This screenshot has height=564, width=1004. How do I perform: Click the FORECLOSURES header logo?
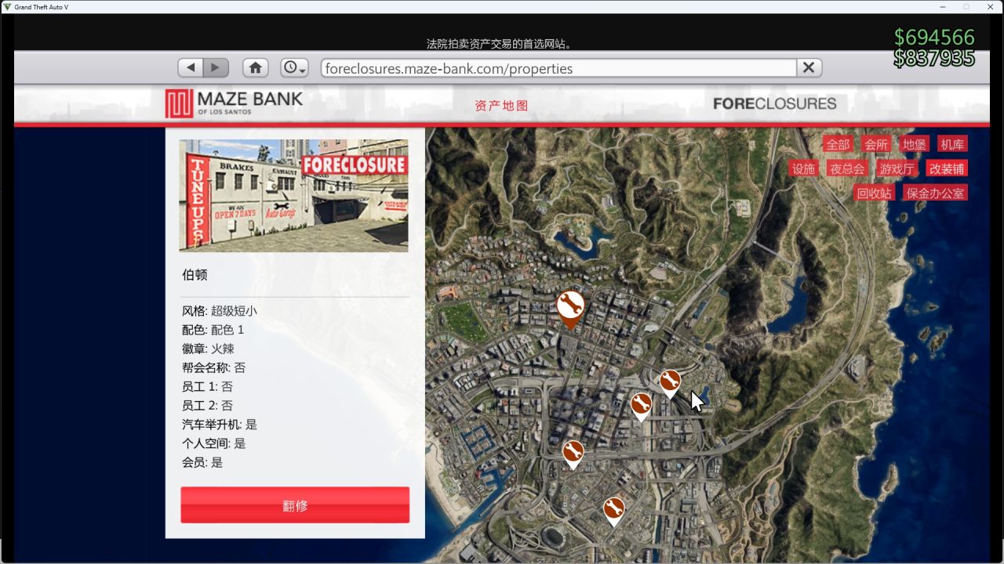(x=775, y=103)
